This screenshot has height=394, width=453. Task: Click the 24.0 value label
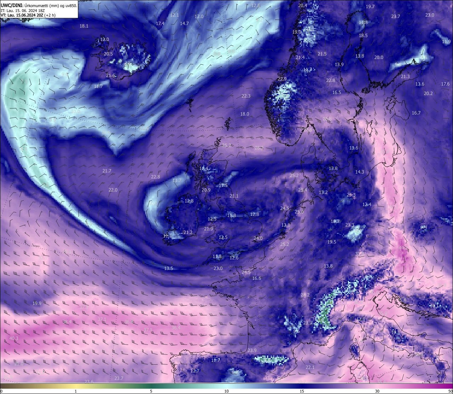click(x=258, y=239)
